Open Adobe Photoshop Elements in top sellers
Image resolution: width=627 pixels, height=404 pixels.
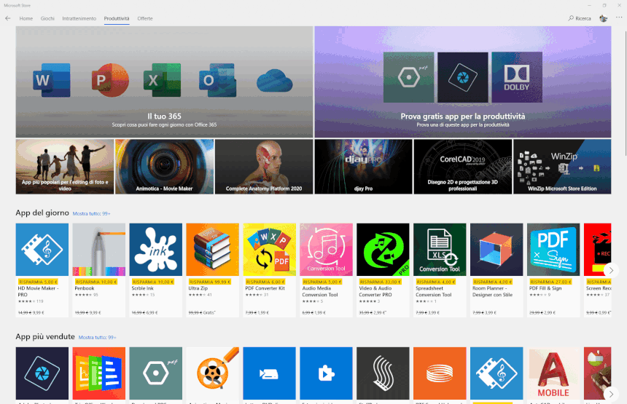coord(42,373)
